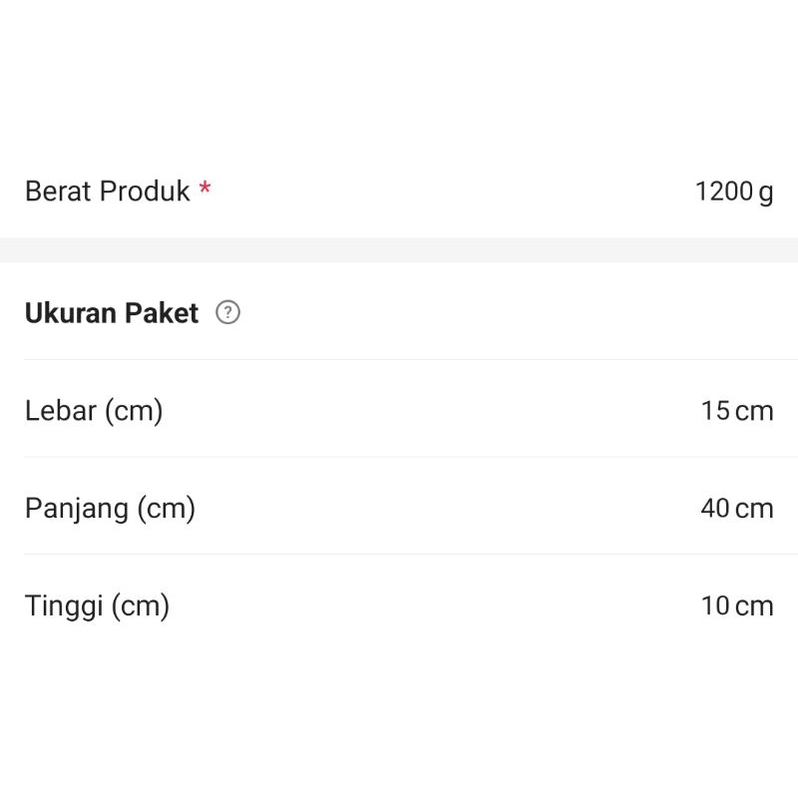The width and height of the screenshot is (798, 798).
Task: Click the cm unit in Panjang row
Action: 754,509
